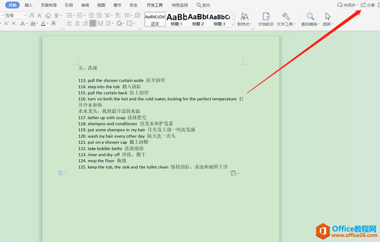
Task: Apply the 标题 1 style
Action: (176, 19)
